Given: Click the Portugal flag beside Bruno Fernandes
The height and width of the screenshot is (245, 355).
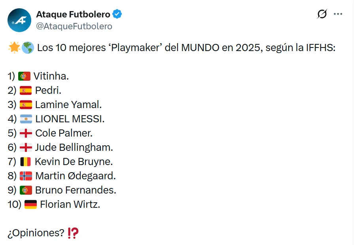Looking at the screenshot, I should tap(26, 190).
